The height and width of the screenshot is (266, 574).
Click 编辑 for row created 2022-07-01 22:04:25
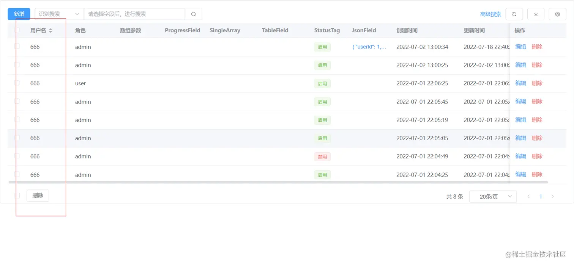click(520, 174)
